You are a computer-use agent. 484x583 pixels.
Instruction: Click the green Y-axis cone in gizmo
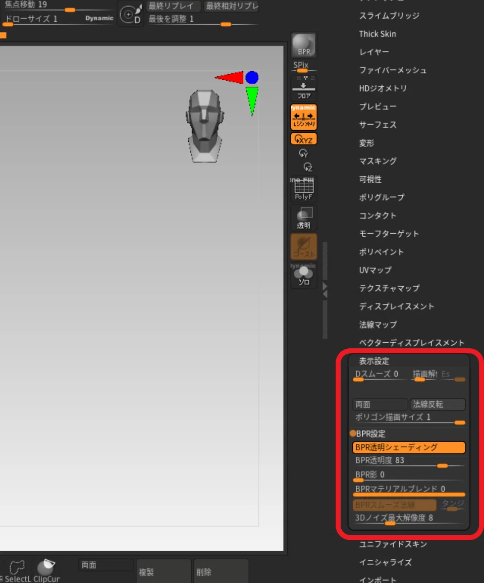click(x=252, y=101)
